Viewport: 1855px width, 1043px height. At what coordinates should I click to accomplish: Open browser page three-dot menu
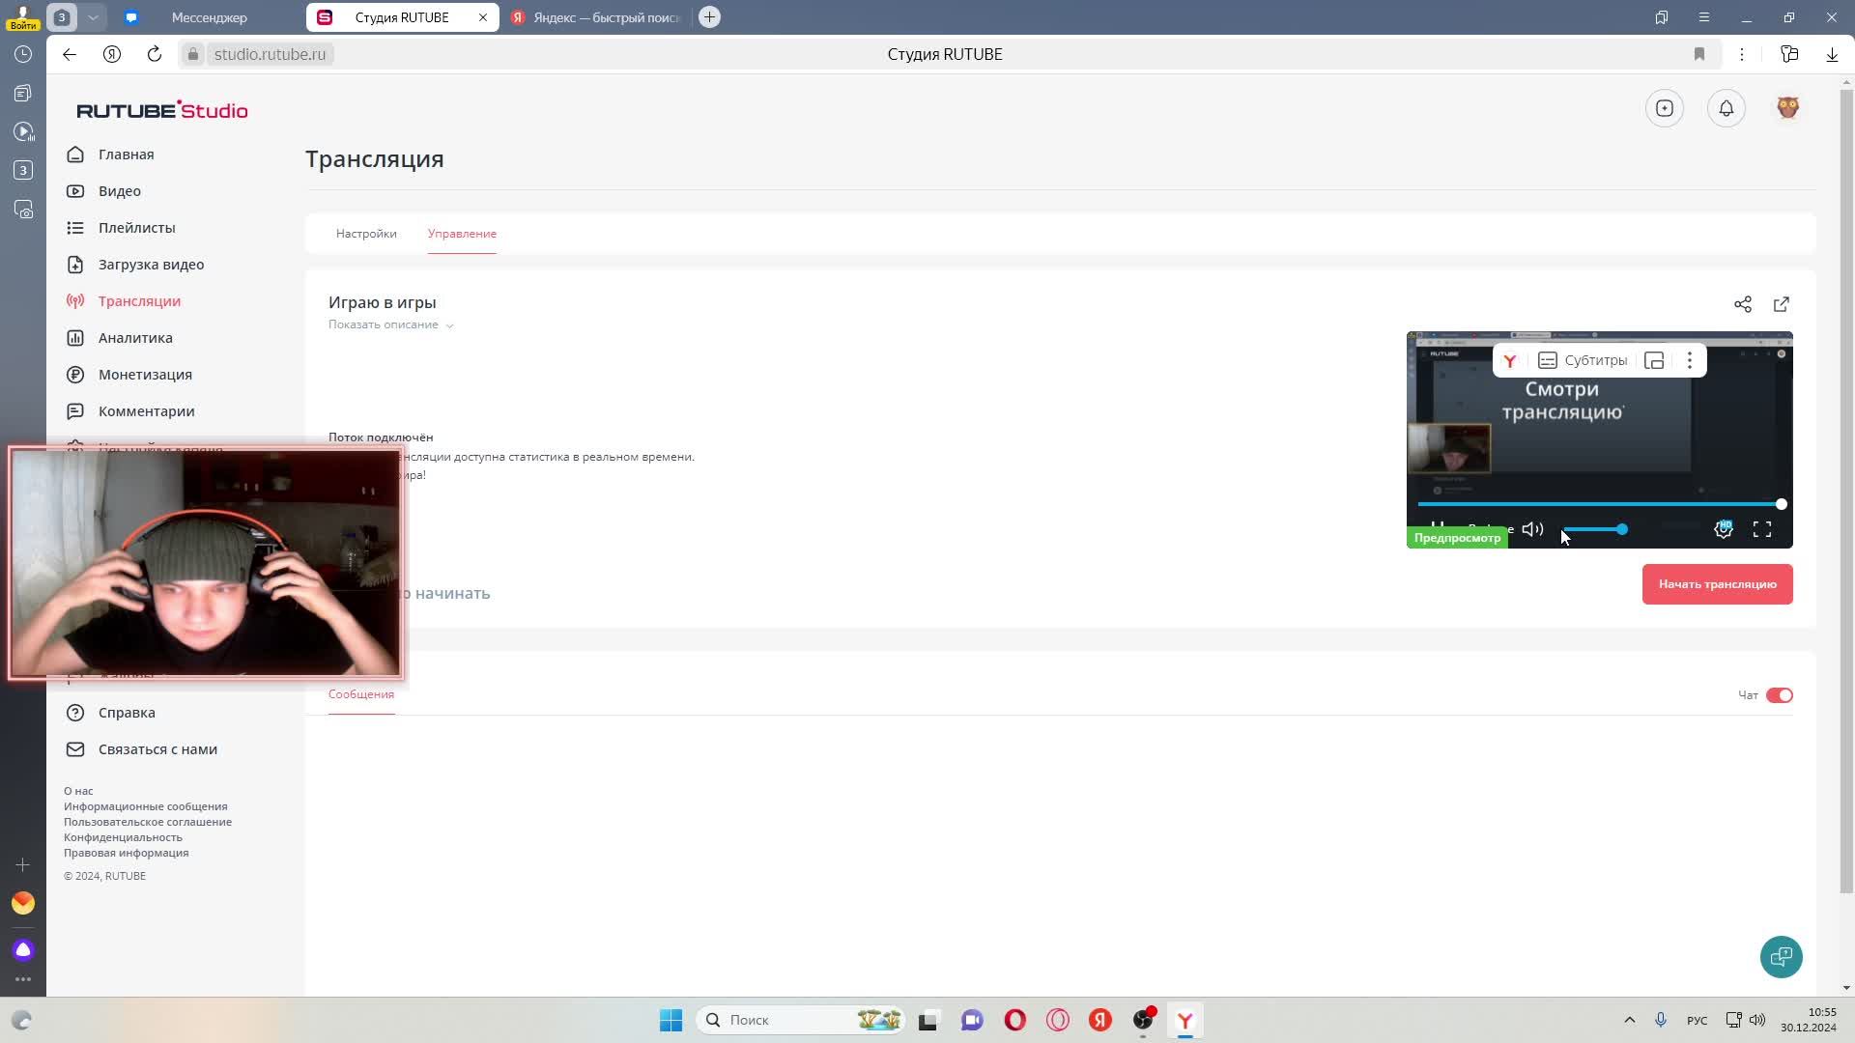(1742, 54)
